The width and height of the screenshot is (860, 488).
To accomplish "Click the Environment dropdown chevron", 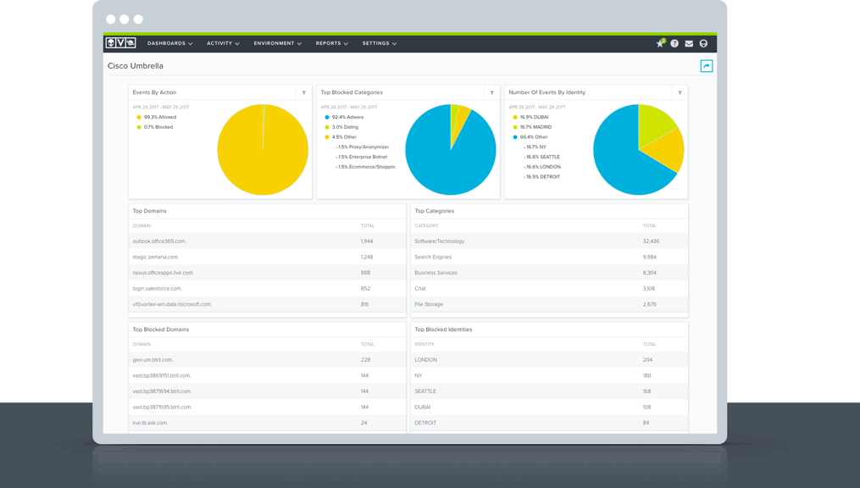I will click(299, 44).
